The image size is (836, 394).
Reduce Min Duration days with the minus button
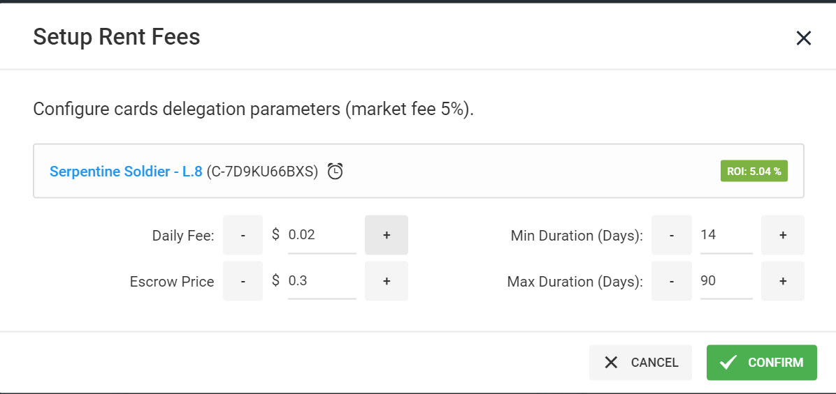click(x=672, y=235)
